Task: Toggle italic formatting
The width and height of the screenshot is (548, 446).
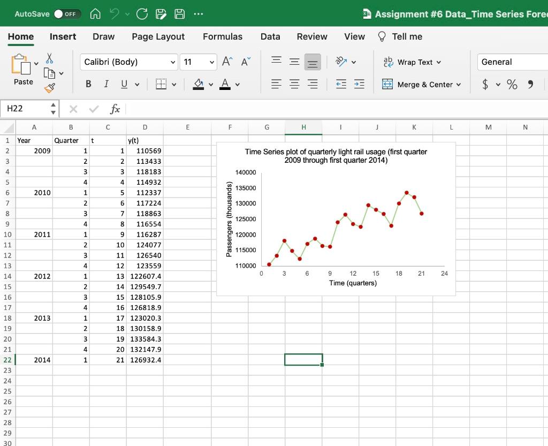Action: (105, 84)
